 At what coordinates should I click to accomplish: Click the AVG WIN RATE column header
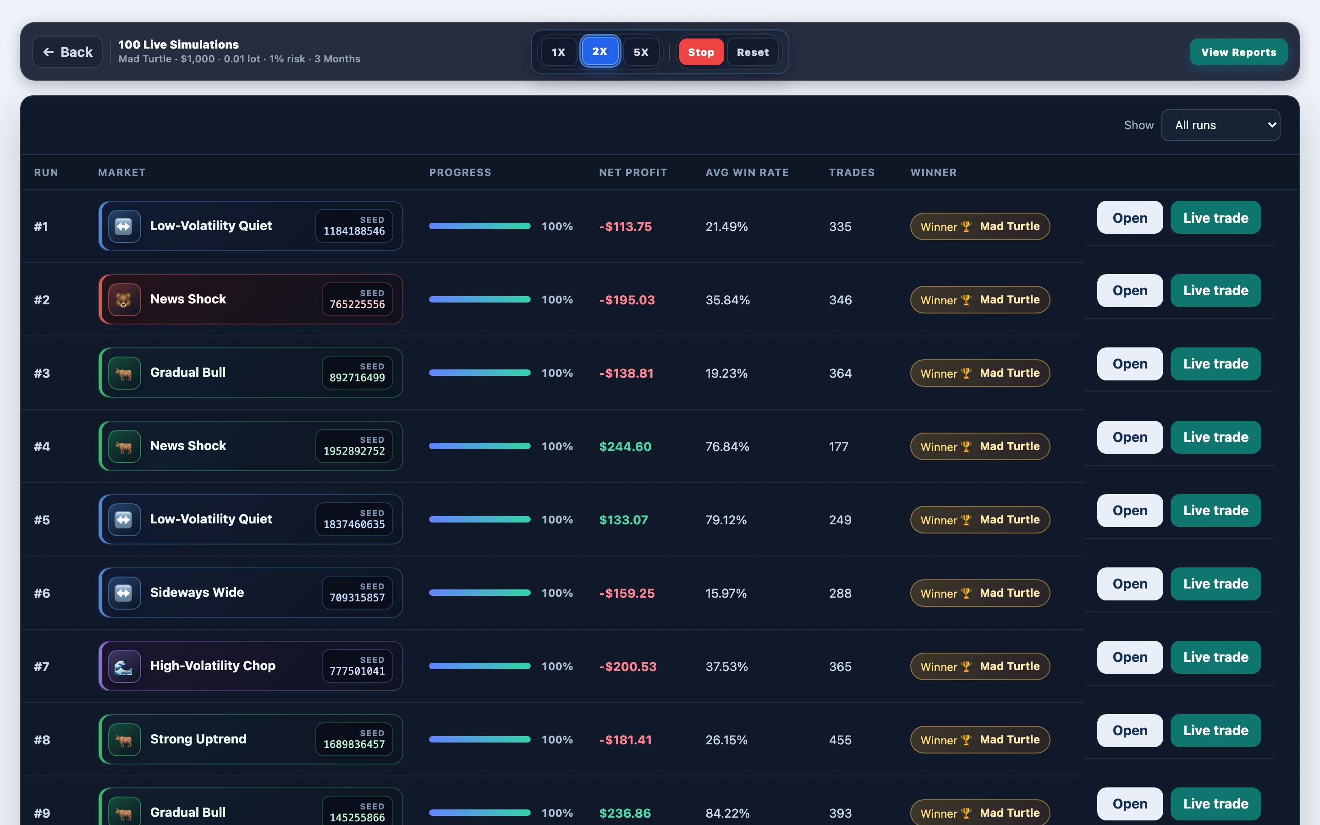747,172
